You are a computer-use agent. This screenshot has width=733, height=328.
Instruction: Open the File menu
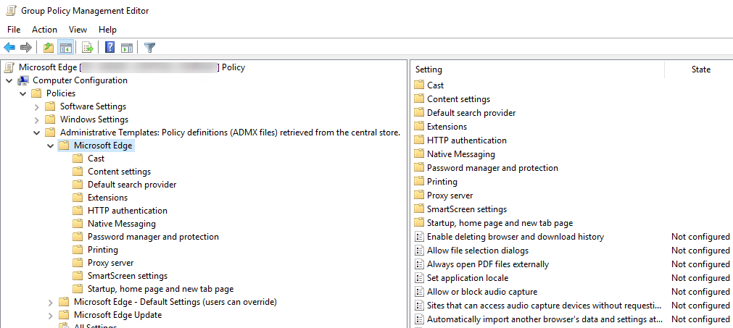(14, 30)
